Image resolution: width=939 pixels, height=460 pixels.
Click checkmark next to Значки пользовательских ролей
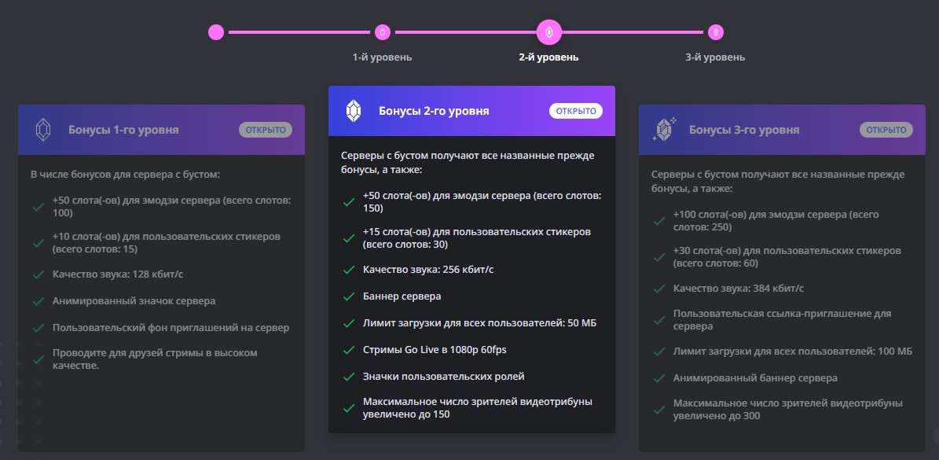pyautogui.click(x=349, y=377)
